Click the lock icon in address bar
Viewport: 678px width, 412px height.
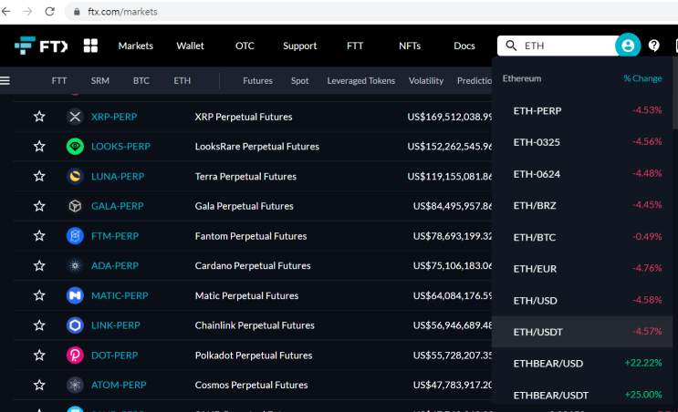tap(77, 12)
